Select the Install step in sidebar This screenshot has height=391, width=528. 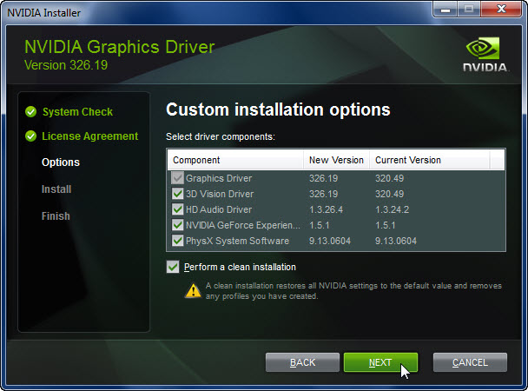pos(56,189)
